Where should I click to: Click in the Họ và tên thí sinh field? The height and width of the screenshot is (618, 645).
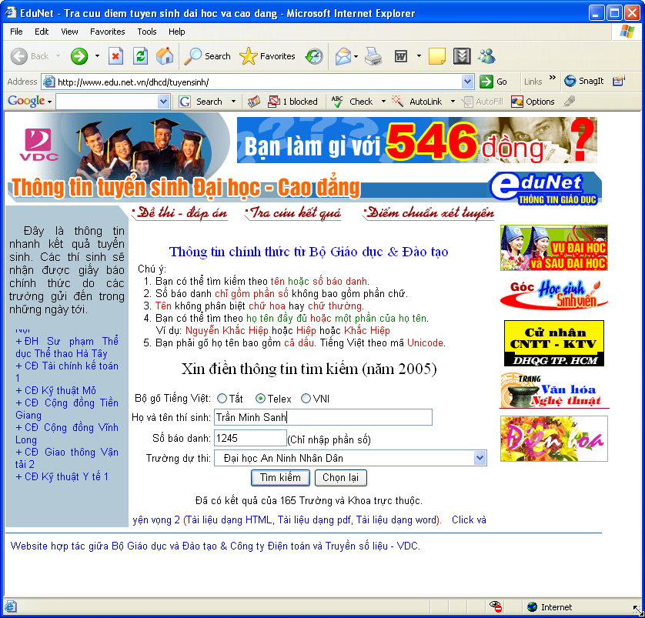[x=323, y=417]
